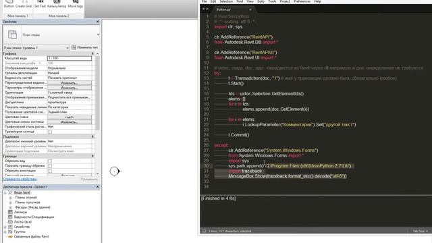
Task: Go to next tab arrow in Sublime
Action: [207, 9]
